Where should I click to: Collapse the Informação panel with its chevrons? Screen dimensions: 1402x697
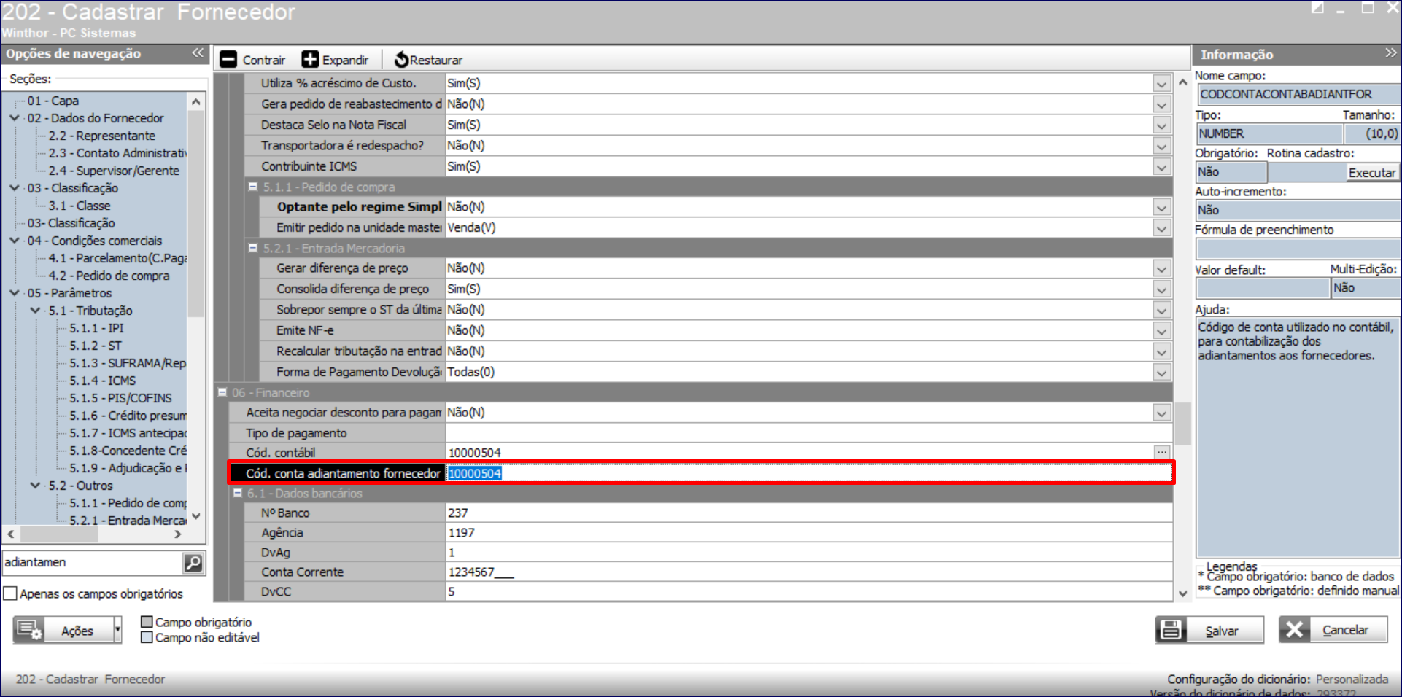1390,53
